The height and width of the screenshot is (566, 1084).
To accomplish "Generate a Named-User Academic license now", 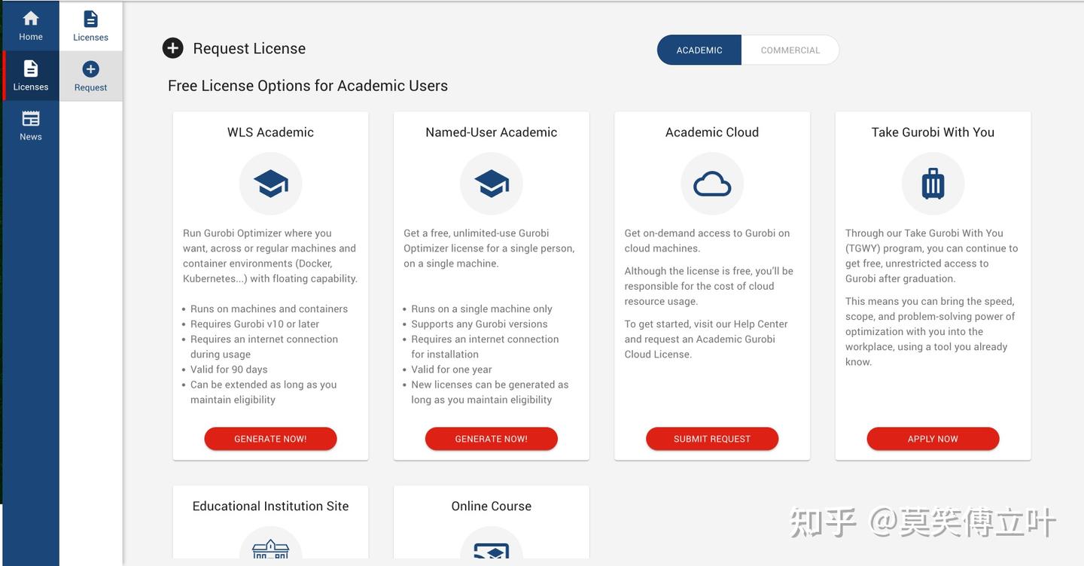I will tap(492, 439).
